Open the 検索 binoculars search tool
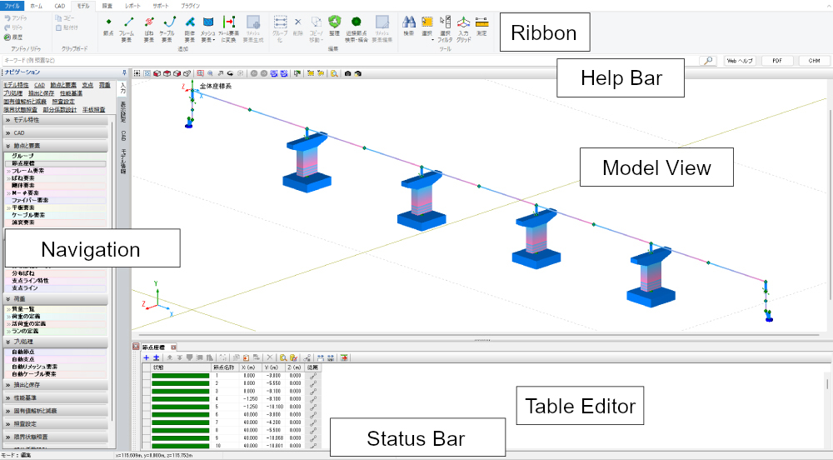 pyautogui.click(x=408, y=24)
